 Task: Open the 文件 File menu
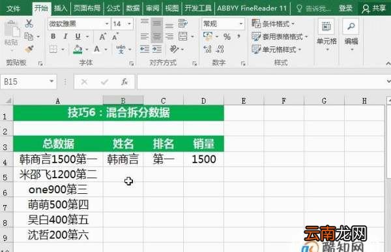click(x=13, y=8)
